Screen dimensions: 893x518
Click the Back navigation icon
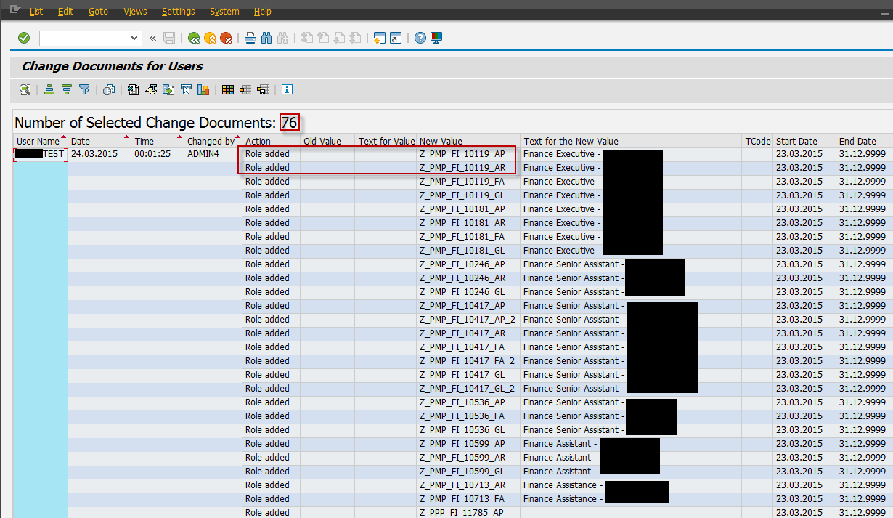coord(194,37)
